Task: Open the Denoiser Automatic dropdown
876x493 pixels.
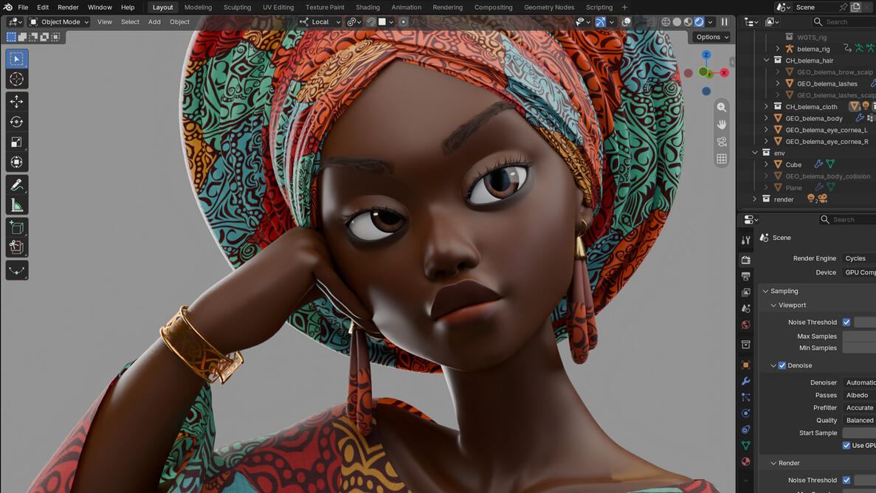Action: 859,382
